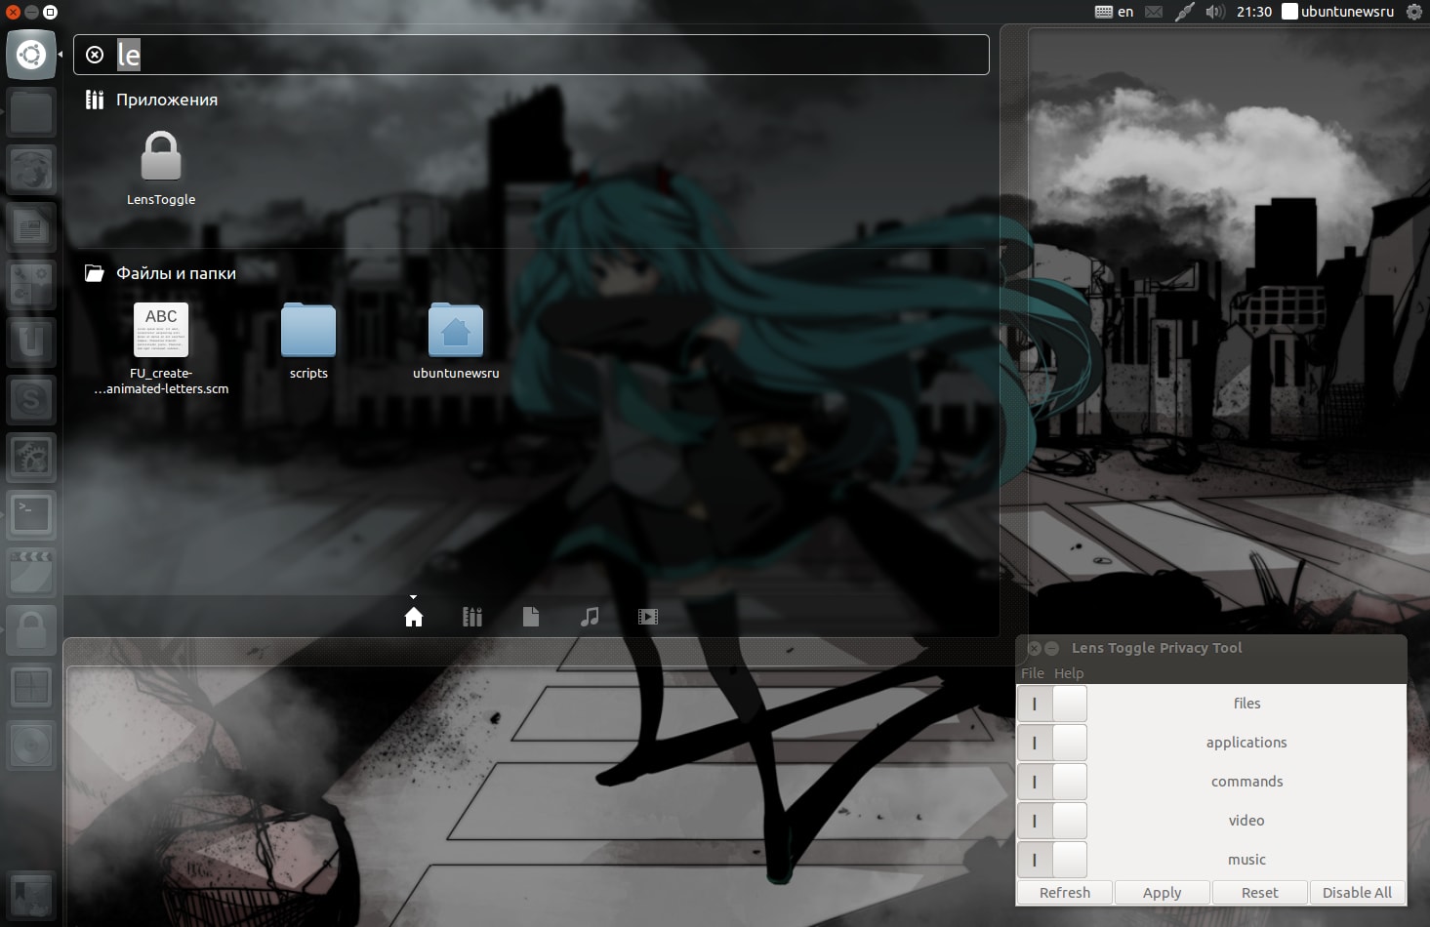This screenshot has height=927, width=1430.
Task: Open FU_create-animated-letters.scm file result
Action: (161, 348)
